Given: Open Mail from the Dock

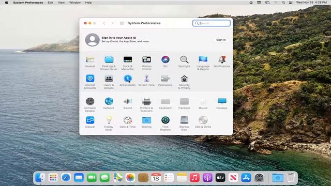Looking at the screenshot, I should coord(79,178).
